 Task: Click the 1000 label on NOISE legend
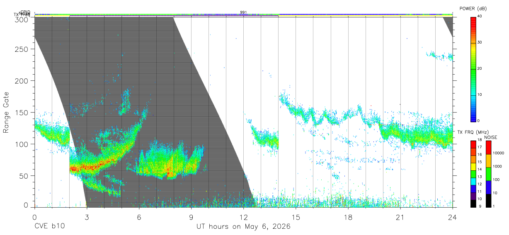(497, 166)
